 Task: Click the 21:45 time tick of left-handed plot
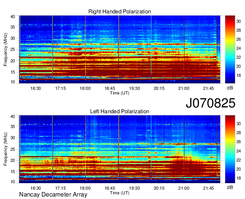(x=209, y=188)
